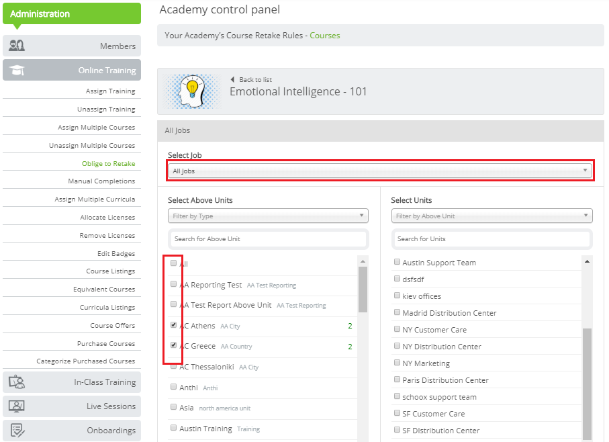The height and width of the screenshot is (442, 609).
Task: Check the Asia checkbox
Action: click(x=174, y=406)
